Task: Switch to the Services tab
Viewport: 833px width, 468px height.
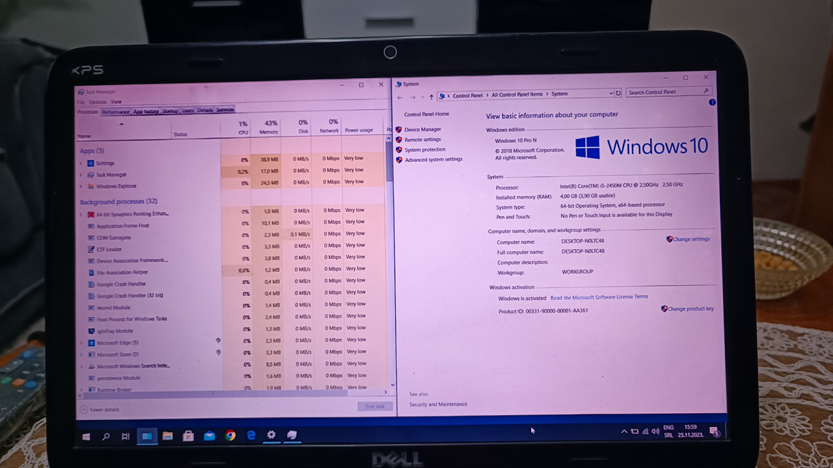Action: click(x=225, y=110)
